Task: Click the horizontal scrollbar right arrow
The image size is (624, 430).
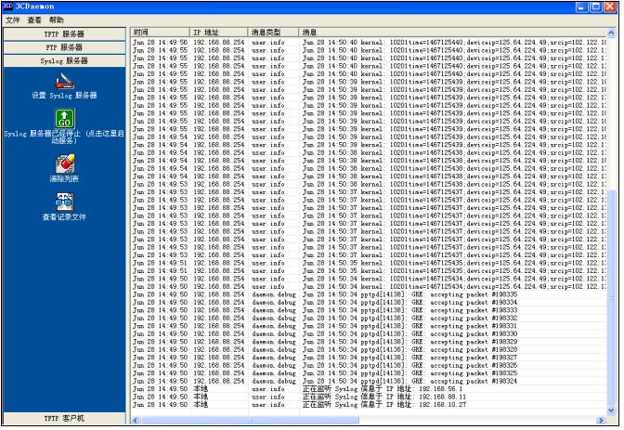Action: [601, 421]
